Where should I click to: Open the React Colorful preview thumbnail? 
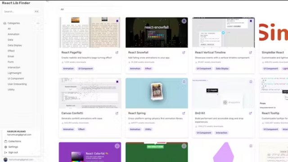click(x=90, y=152)
